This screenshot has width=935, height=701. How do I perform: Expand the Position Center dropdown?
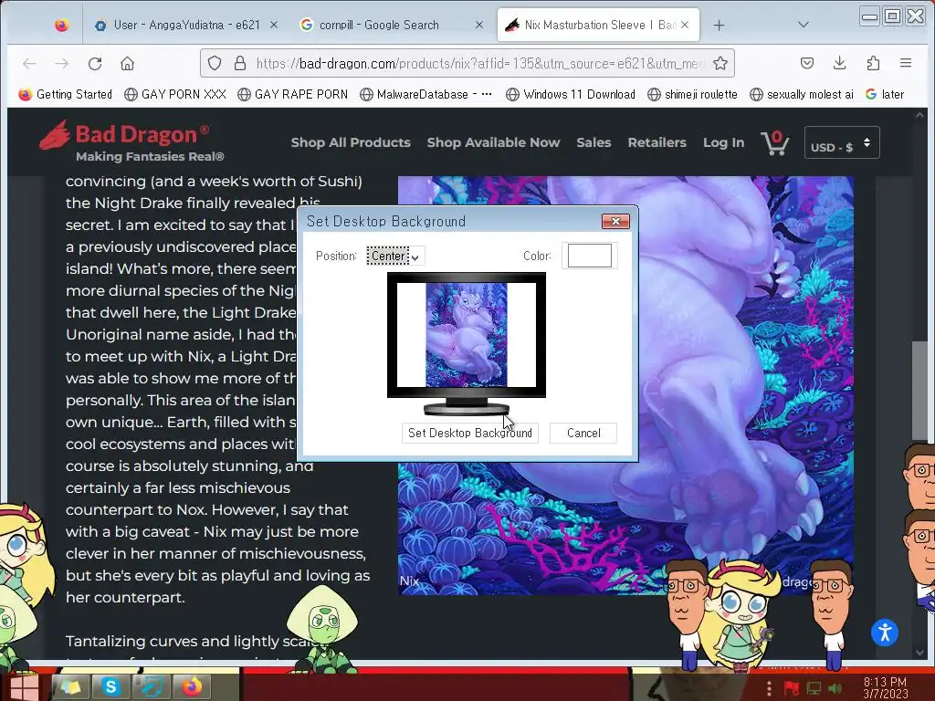[x=395, y=256]
